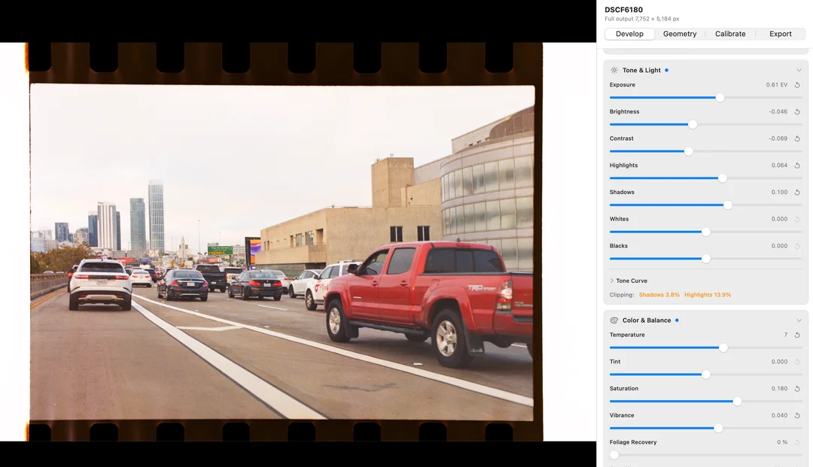This screenshot has height=467, width=813.
Task: Click the Shadows 3.8% clipping indicator
Action: pyautogui.click(x=659, y=295)
